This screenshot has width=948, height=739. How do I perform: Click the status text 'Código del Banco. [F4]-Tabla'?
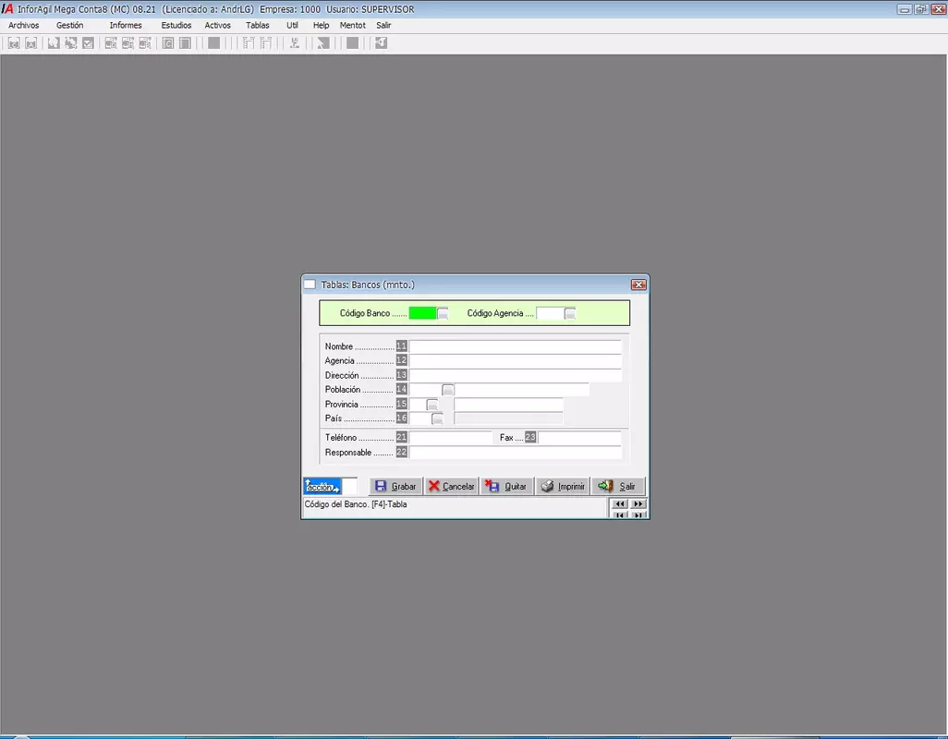[356, 504]
